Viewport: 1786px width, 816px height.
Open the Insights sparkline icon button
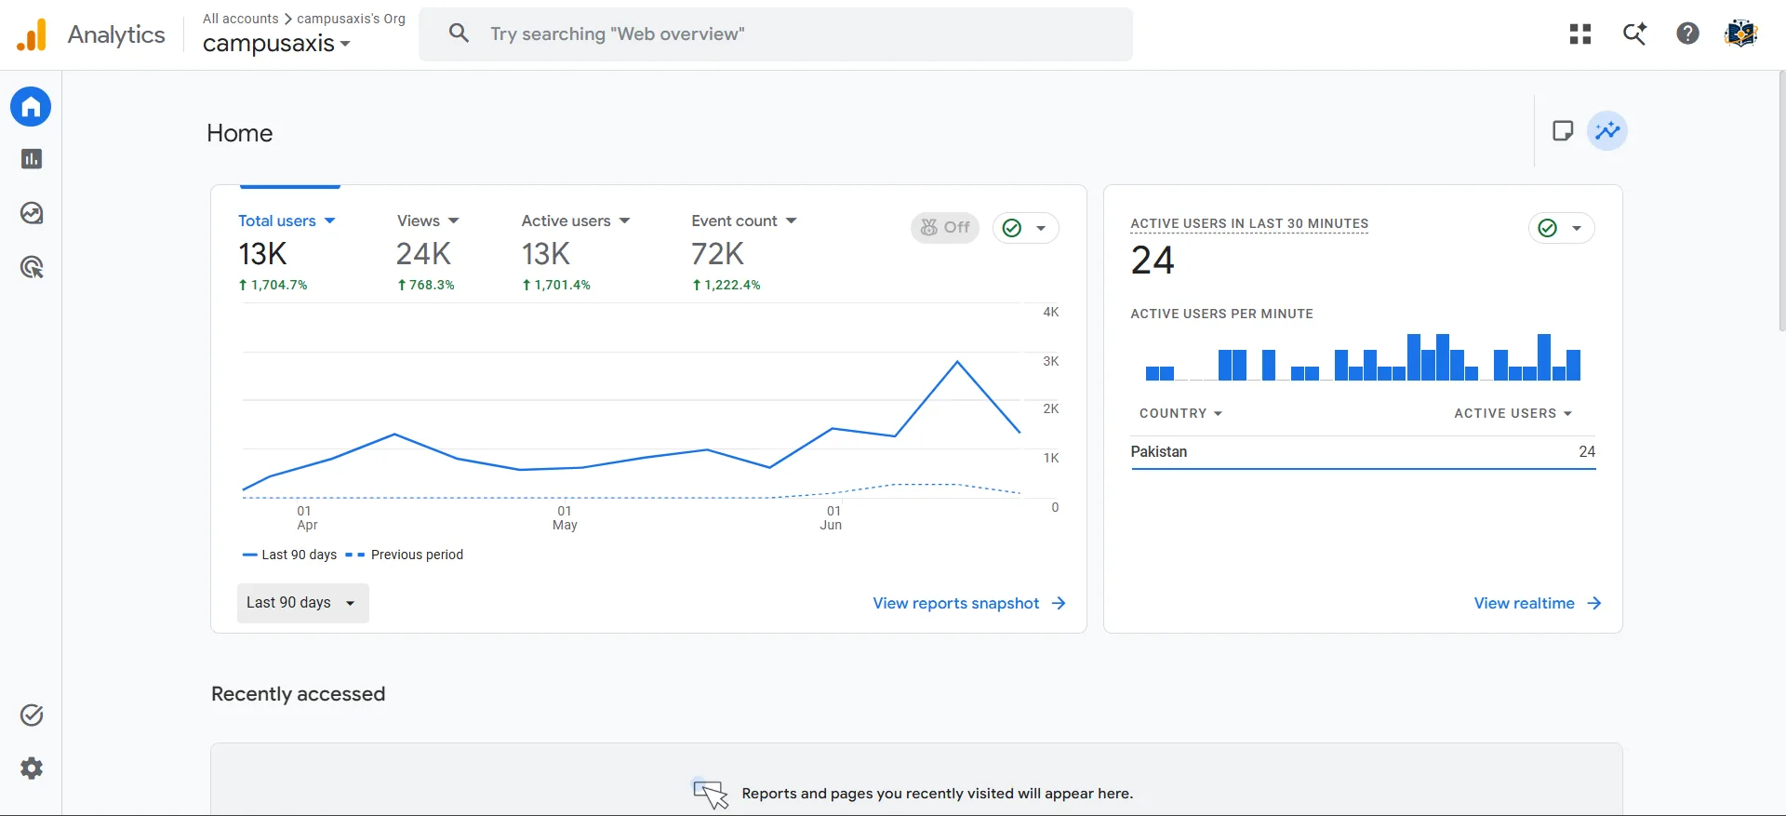pos(1607,131)
